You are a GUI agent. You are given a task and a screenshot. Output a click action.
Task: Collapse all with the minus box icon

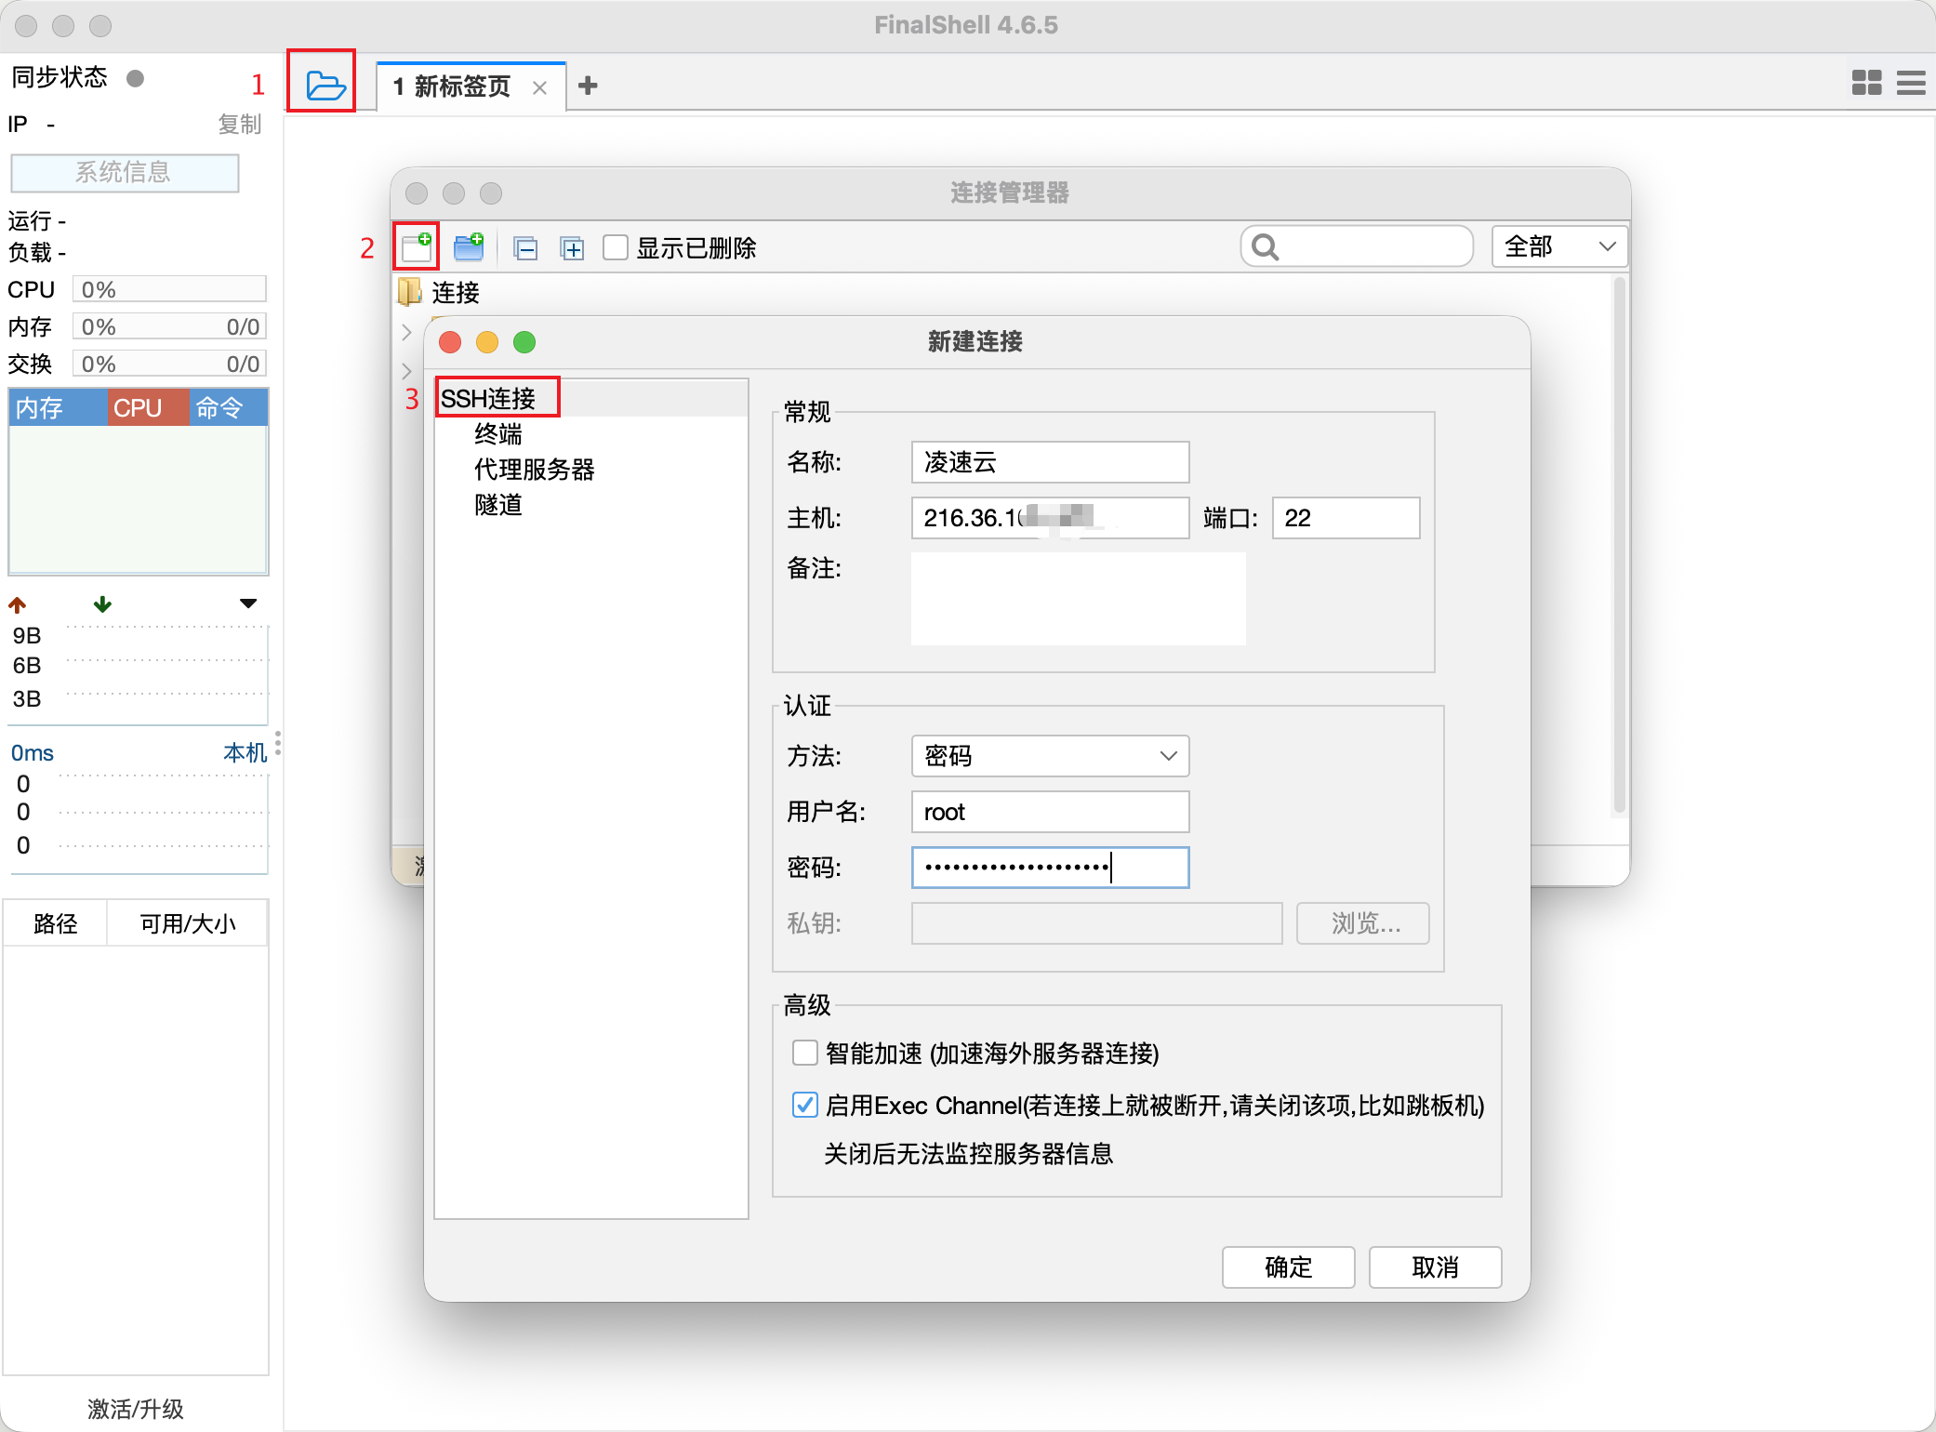[525, 248]
